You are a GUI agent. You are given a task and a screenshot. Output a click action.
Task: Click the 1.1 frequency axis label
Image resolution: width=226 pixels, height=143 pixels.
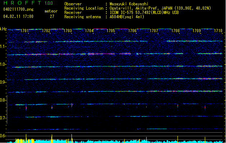3,46
